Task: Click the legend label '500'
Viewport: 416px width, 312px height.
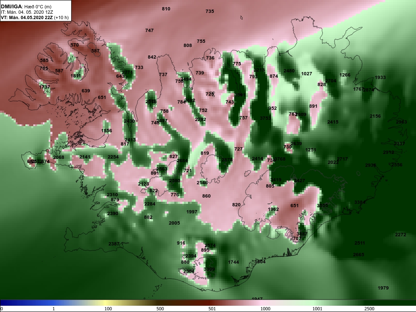Action: (160, 309)
